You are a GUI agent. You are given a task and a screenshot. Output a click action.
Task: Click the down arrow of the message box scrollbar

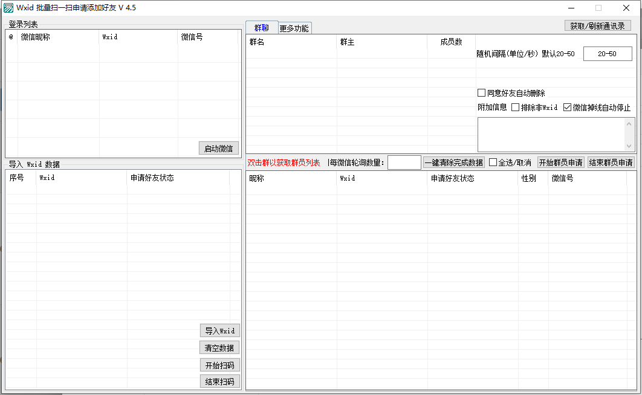pos(629,146)
